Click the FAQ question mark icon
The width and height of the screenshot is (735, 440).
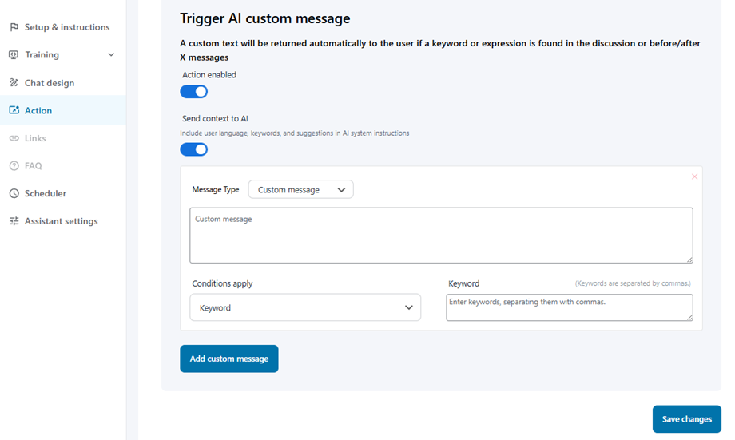[14, 166]
